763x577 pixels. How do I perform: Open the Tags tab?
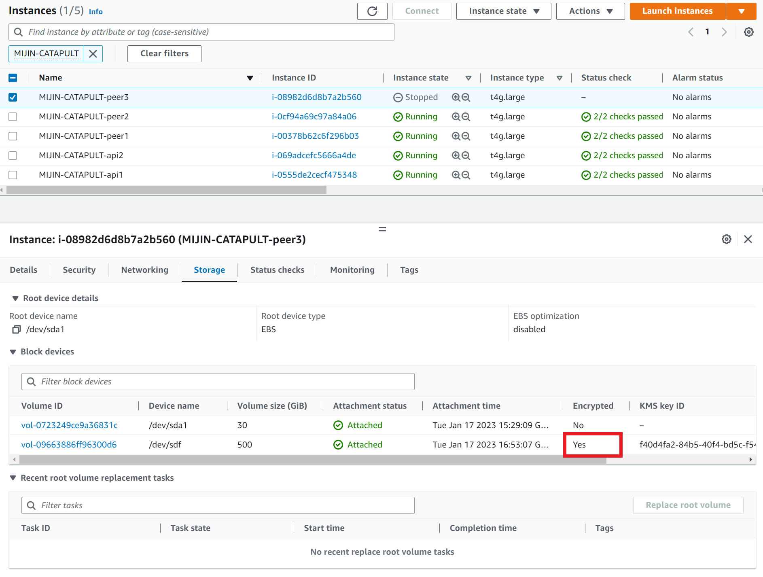coord(409,270)
